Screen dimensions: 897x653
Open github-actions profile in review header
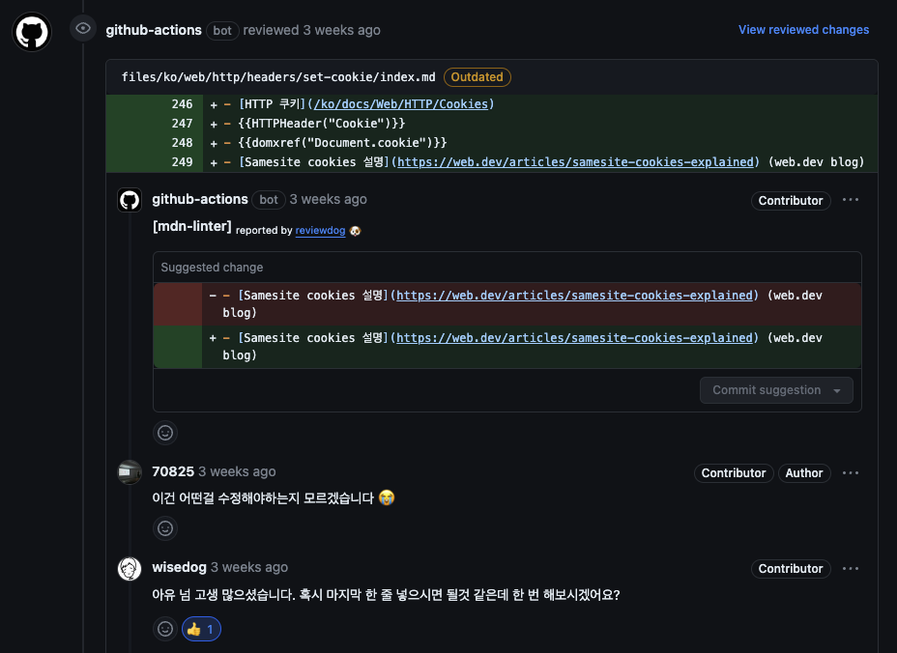point(154,30)
